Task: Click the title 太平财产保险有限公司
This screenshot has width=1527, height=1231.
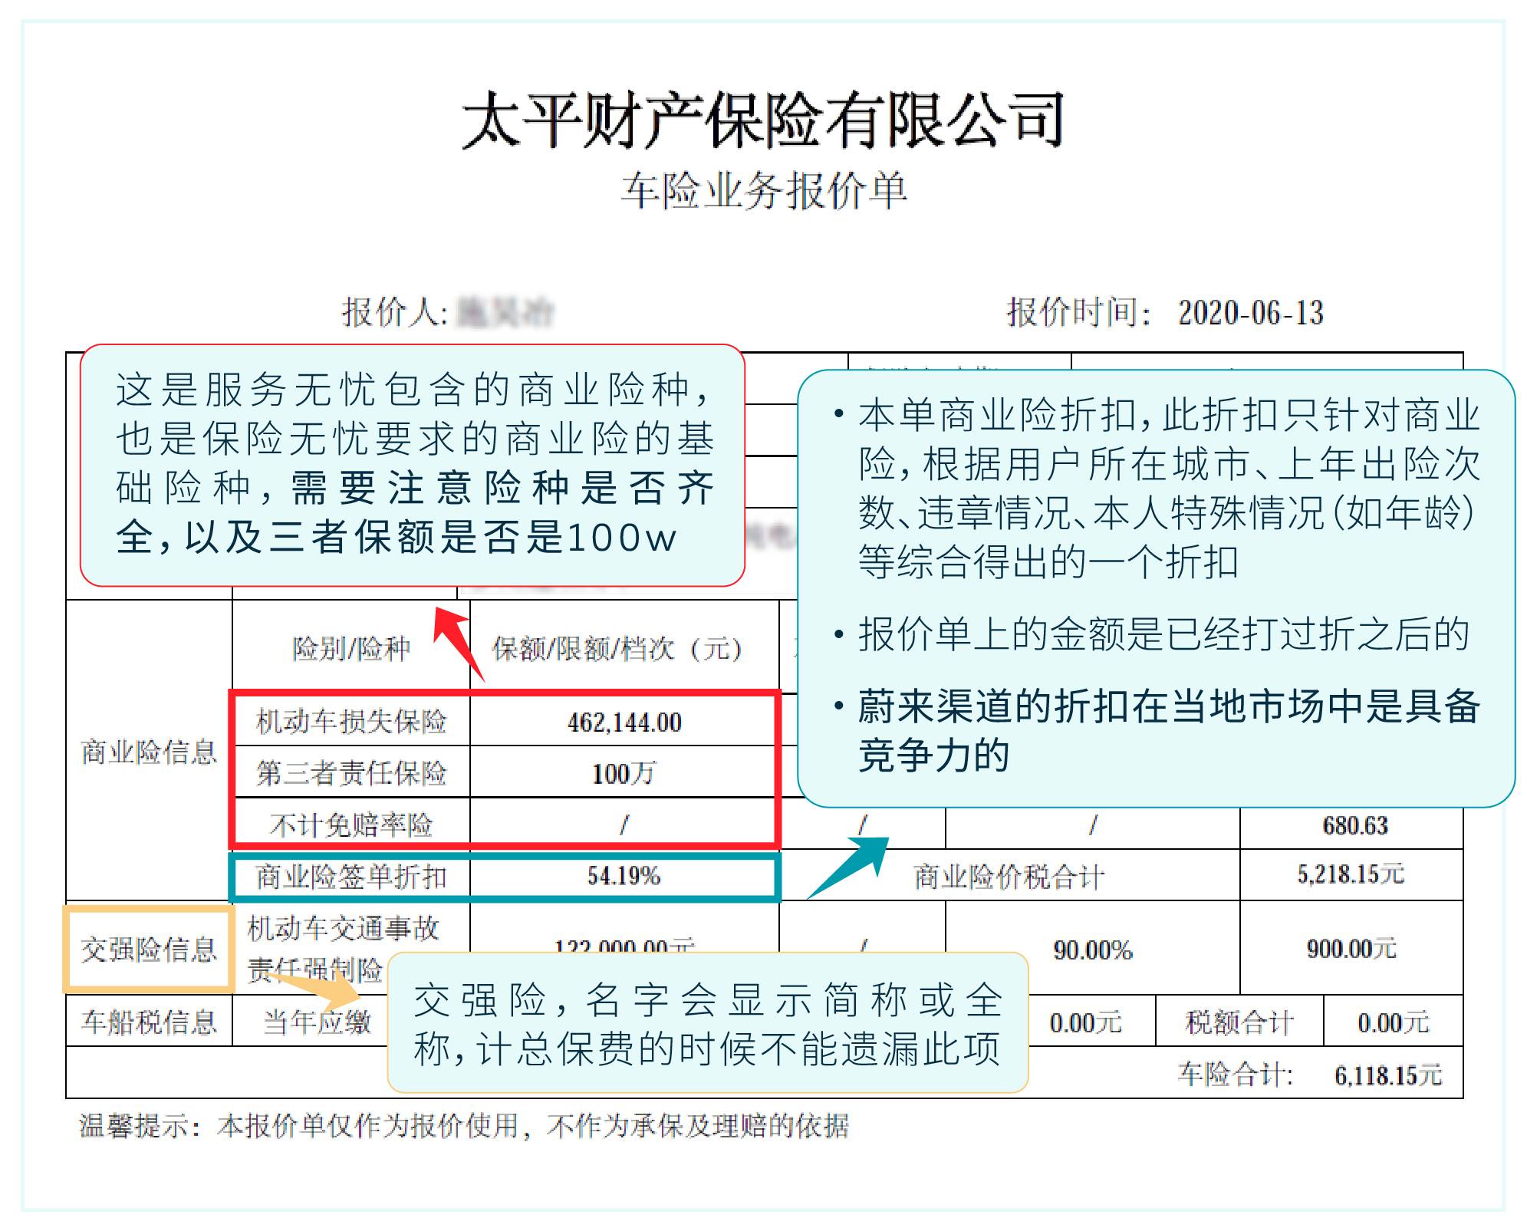Action: click(762, 120)
